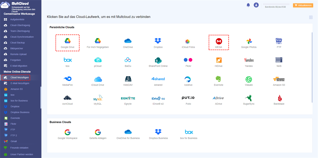Image resolution: width=318 pixels, height=158 pixels.
Task: Choose FTP in personal clouds grid
Action: point(279,41)
